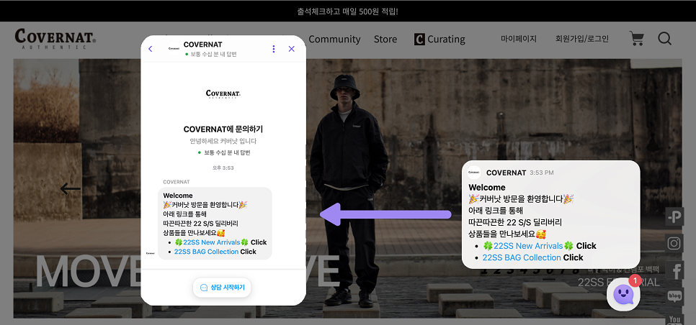Viewport: 696px width, 325px height.
Task: Open chat window three-dot menu
Action: 274,49
